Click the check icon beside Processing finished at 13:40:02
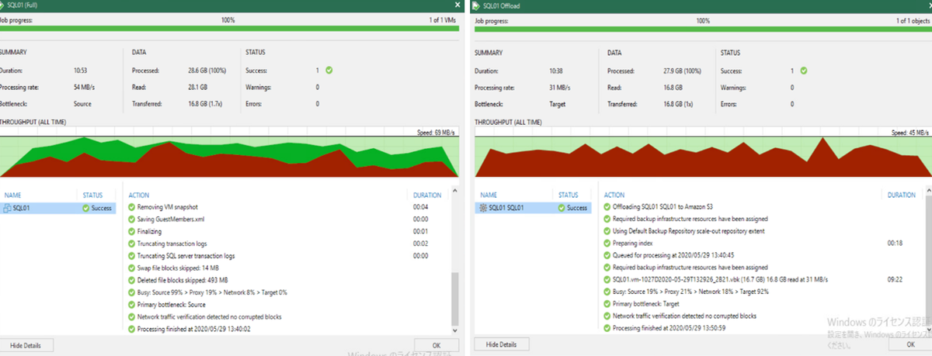Image resolution: width=932 pixels, height=356 pixels. [130, 329]
